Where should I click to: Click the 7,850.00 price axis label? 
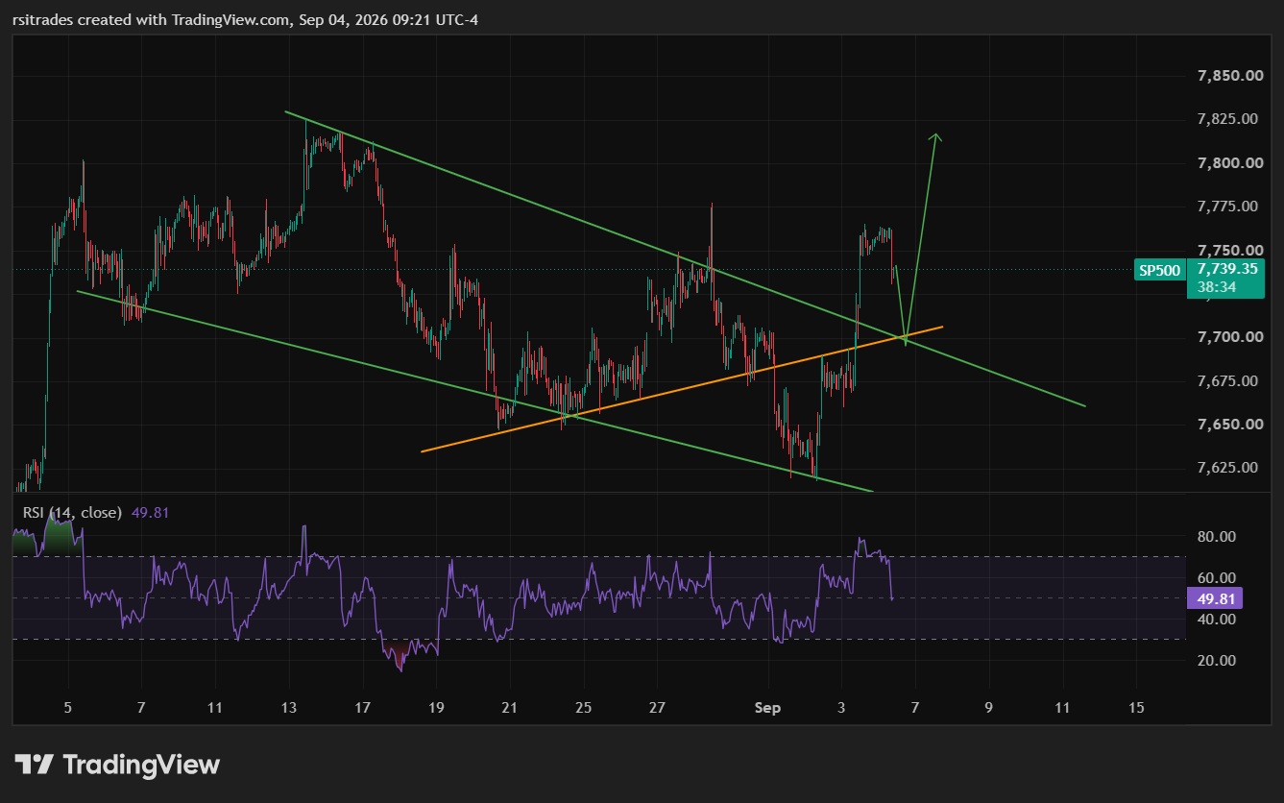click(1229, 76)
